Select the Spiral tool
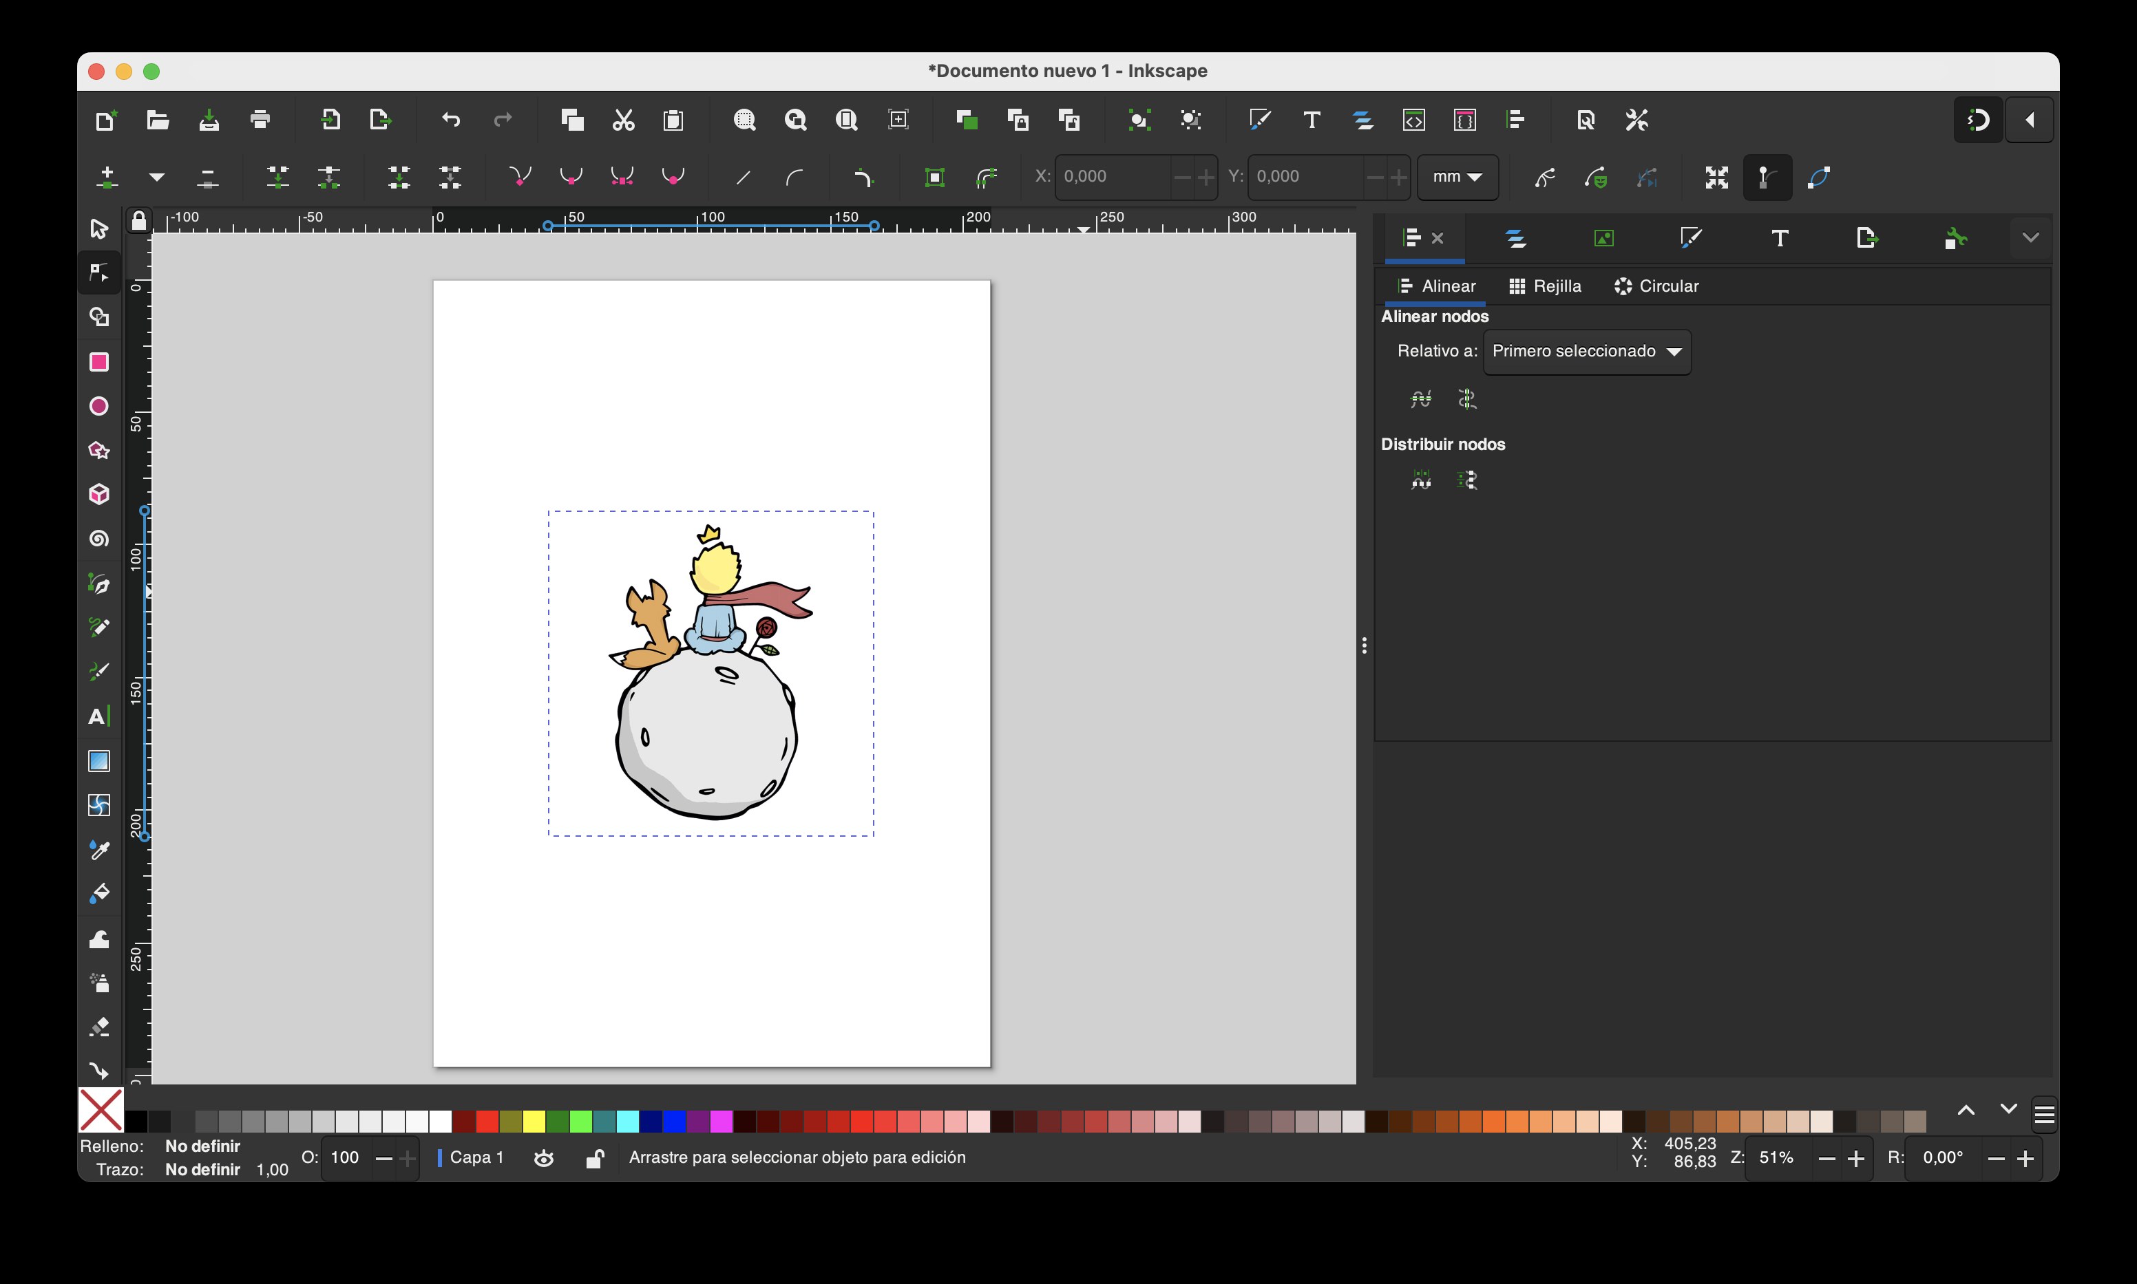 [98, 538]
